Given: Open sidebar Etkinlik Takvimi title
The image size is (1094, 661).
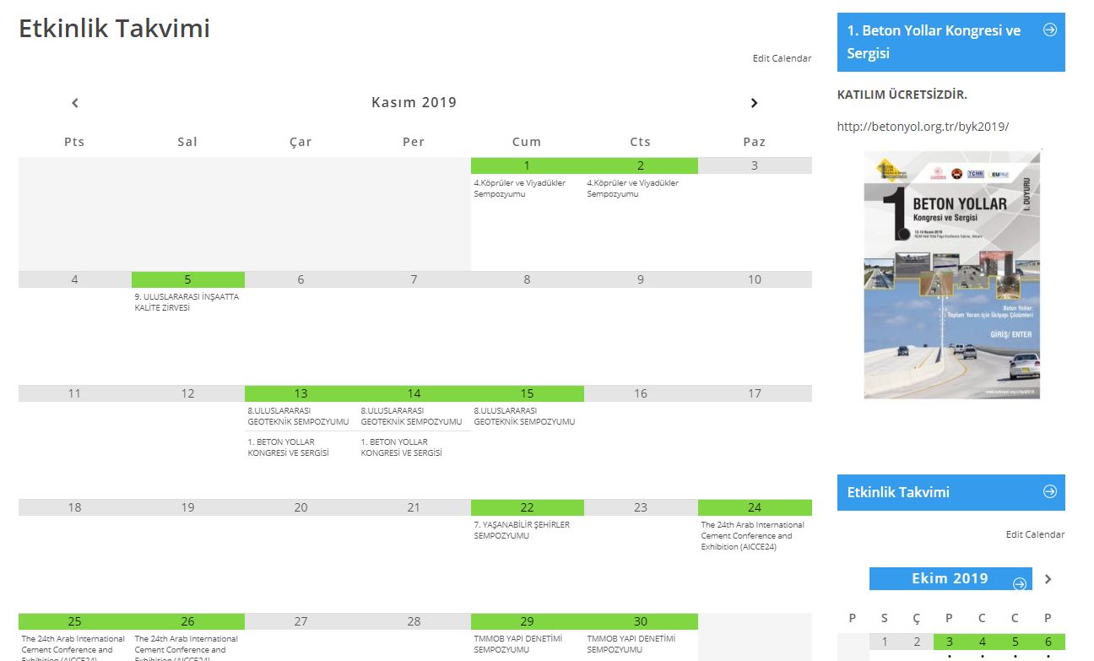Looking at the screenshot, I should click(x=898, y=492).
